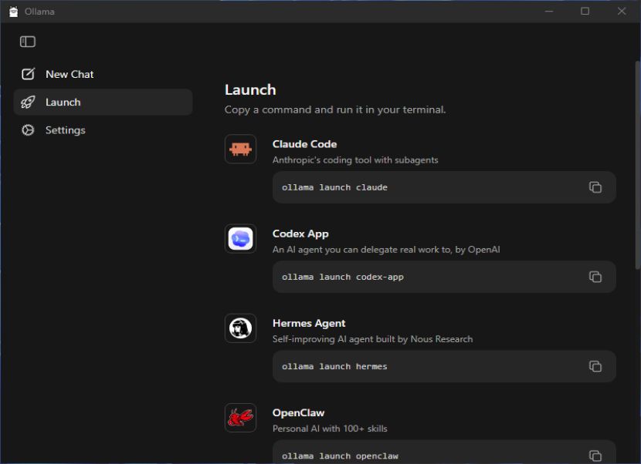Open Settings from the sidebar
The width and height of the screenshot is (641, 464).
(103, 130)
